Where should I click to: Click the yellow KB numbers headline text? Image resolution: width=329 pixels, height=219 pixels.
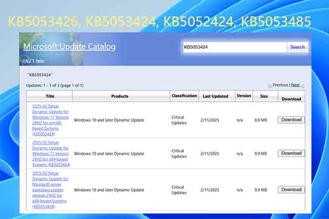click(x=160, y=21)
